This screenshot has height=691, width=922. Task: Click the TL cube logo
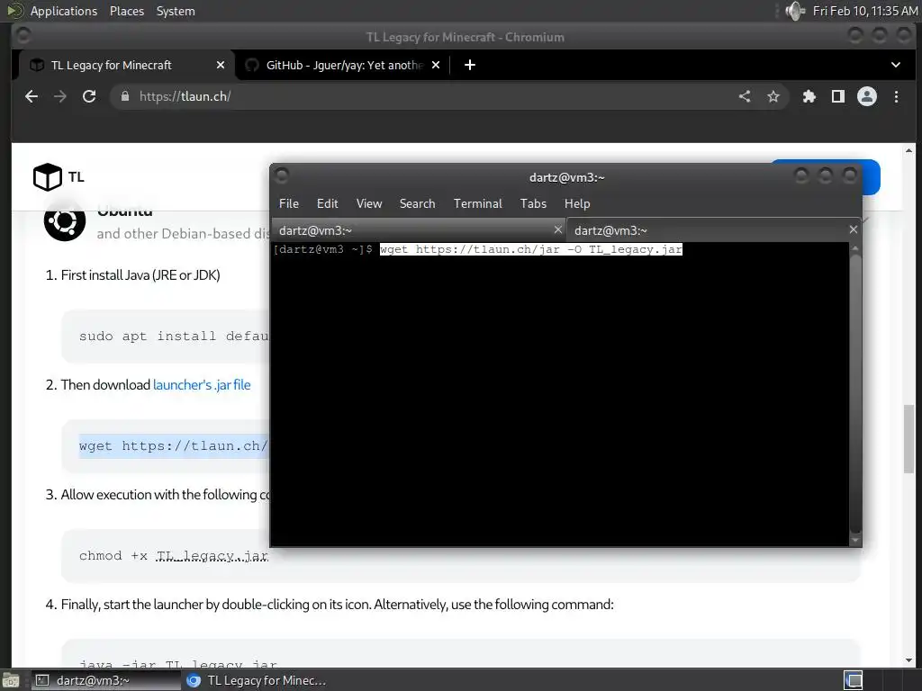(48, 177)
